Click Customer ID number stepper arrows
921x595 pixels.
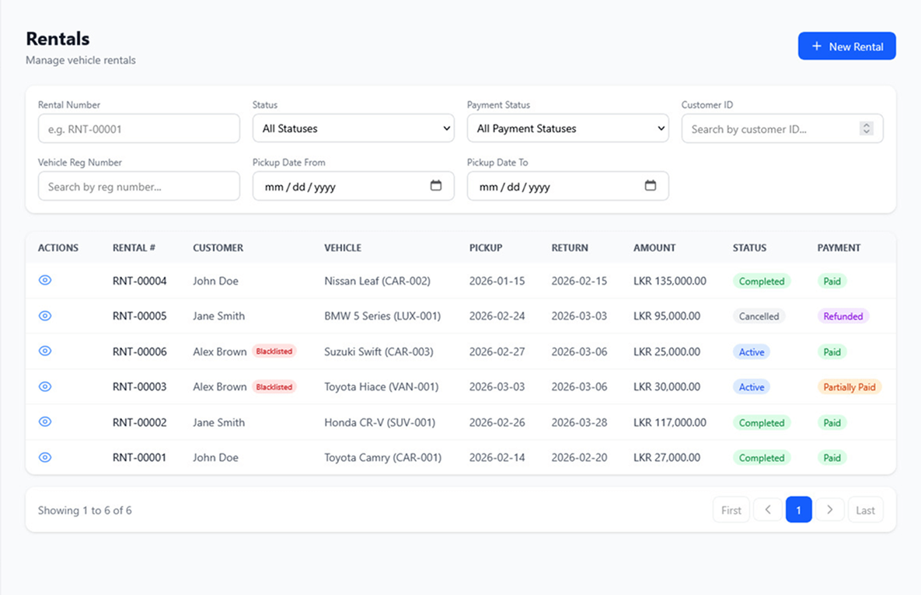[867, 128]
